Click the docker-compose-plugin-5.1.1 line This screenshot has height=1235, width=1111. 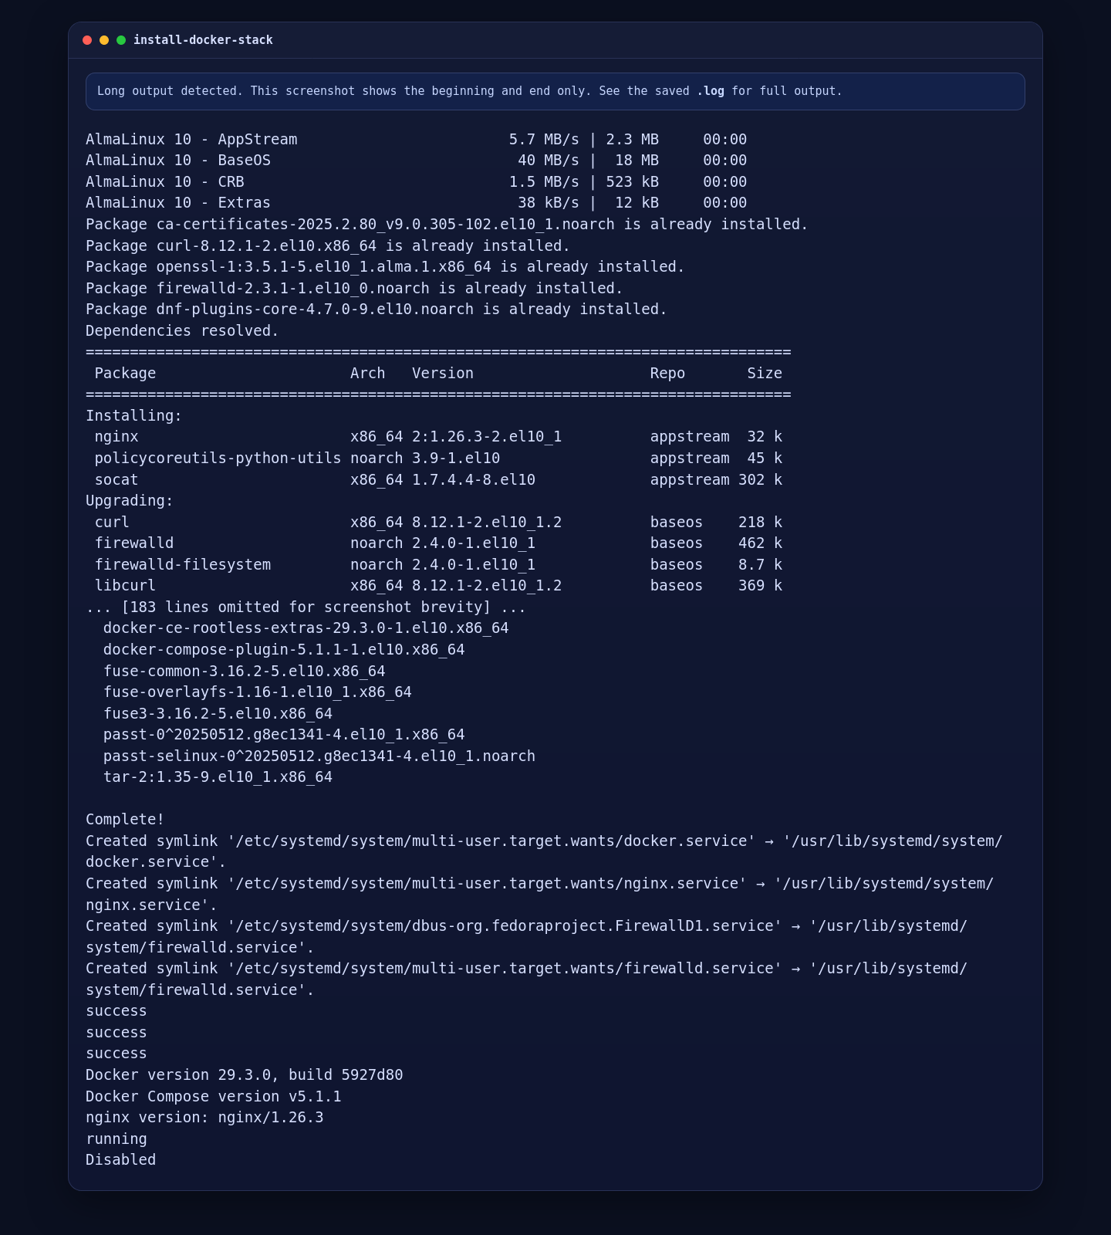tap(284, 650)
